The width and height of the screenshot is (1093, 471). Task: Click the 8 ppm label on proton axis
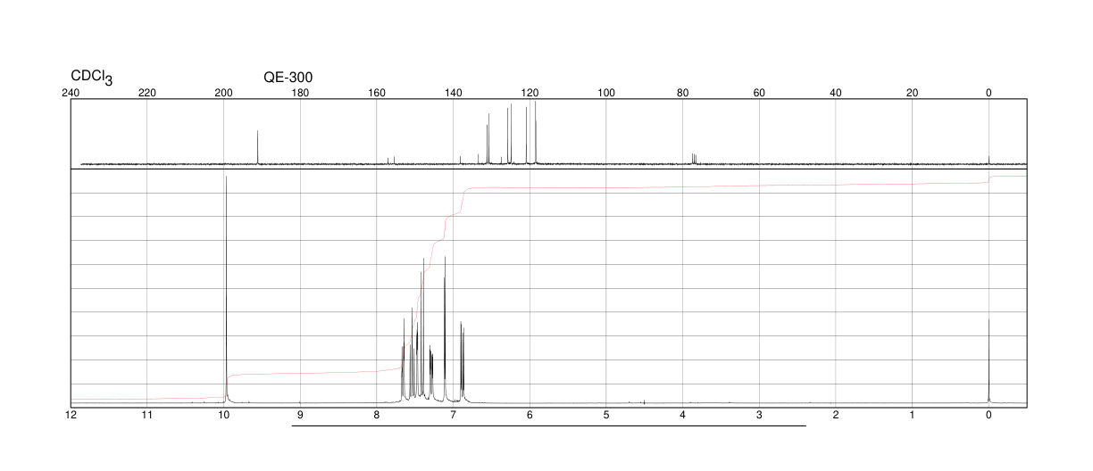click(x=377, y=416)
